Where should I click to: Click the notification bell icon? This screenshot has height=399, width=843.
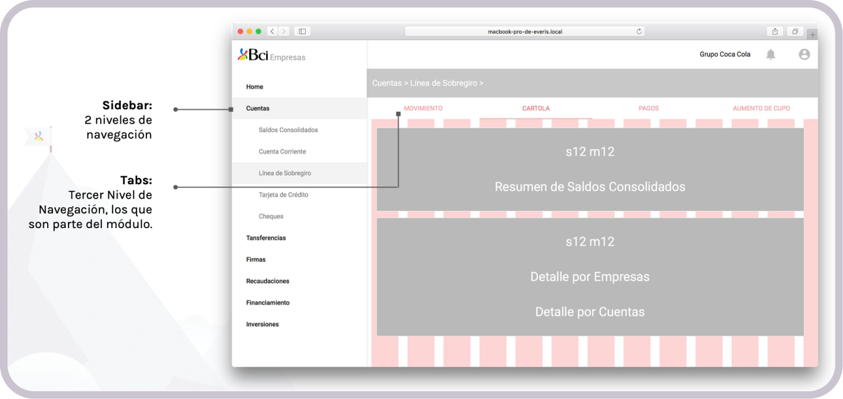(x=771, y=55)
